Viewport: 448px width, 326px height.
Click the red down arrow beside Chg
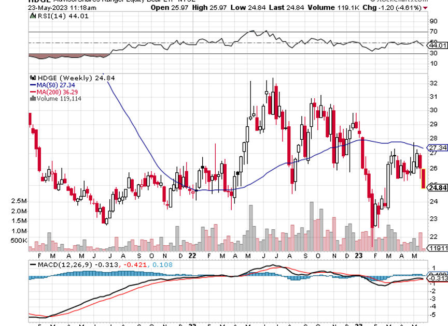pos(426,8)
